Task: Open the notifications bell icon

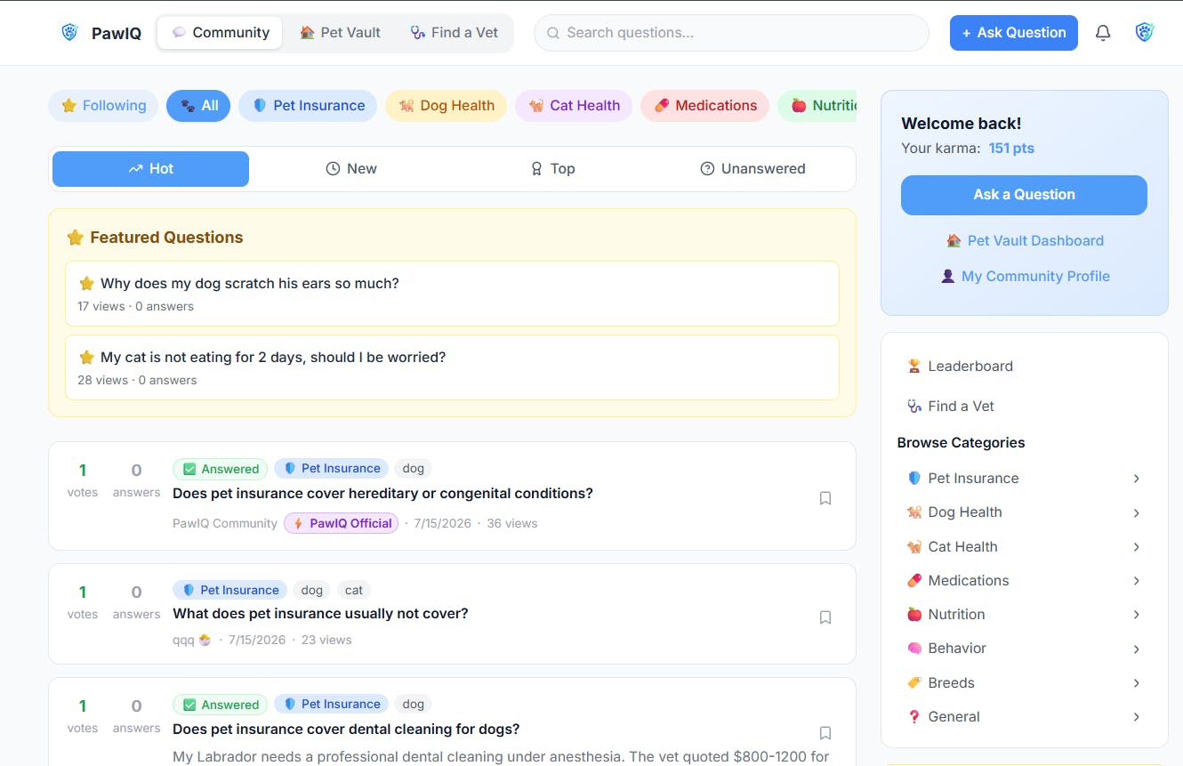Action: tap(1103, 33)
